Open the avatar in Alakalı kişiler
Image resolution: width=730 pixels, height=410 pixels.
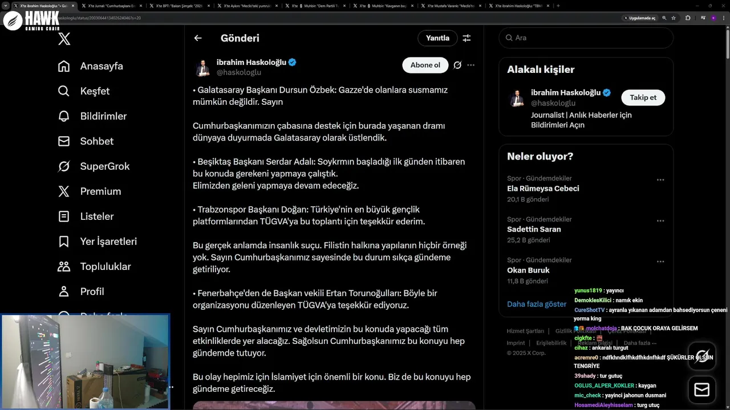click(x=517, y=97)
